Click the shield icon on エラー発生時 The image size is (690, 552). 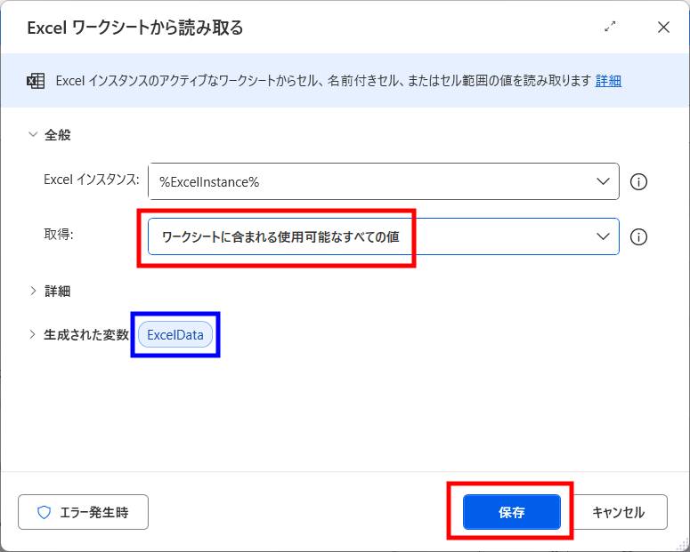[x=44, y=512]
